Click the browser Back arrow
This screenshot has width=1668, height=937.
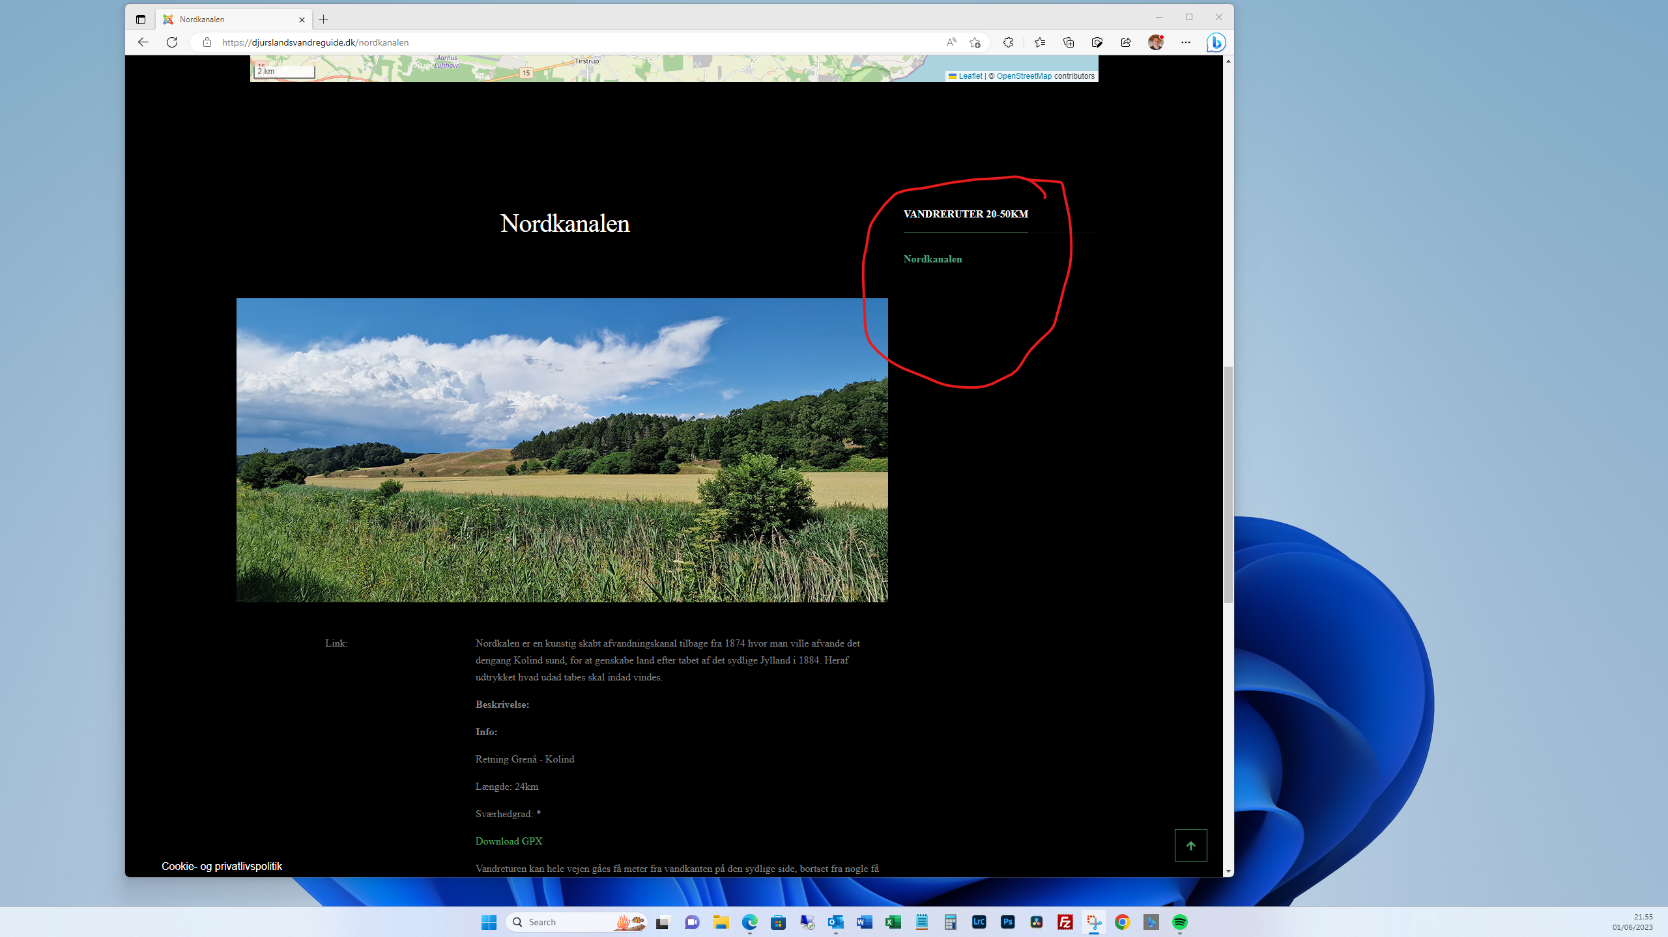143,42
